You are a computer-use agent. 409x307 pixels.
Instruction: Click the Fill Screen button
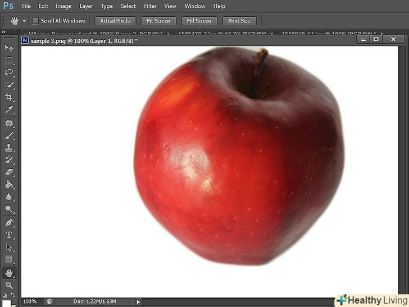click(x=199, y=21)
